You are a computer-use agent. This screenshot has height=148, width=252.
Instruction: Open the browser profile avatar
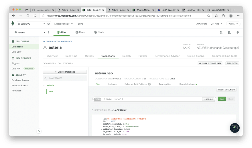pos(231,16)
